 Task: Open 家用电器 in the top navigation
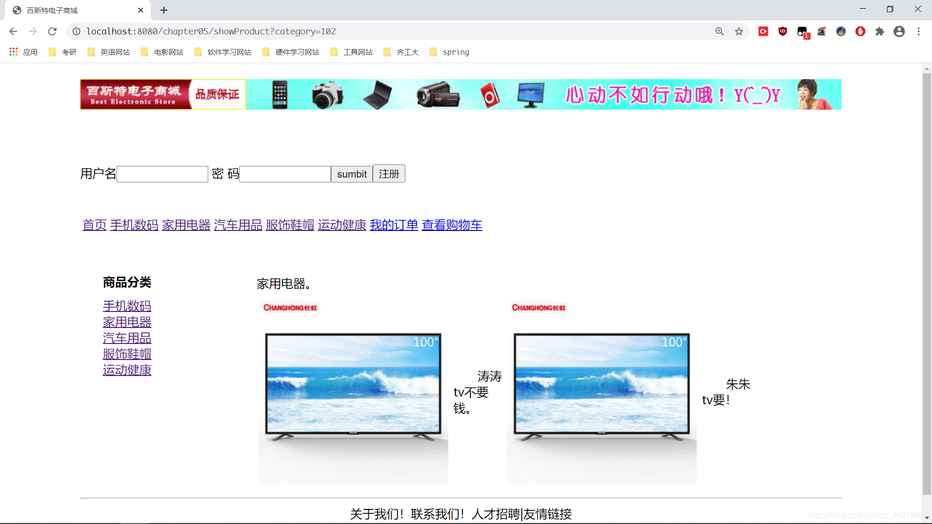(x=186, y=225)
